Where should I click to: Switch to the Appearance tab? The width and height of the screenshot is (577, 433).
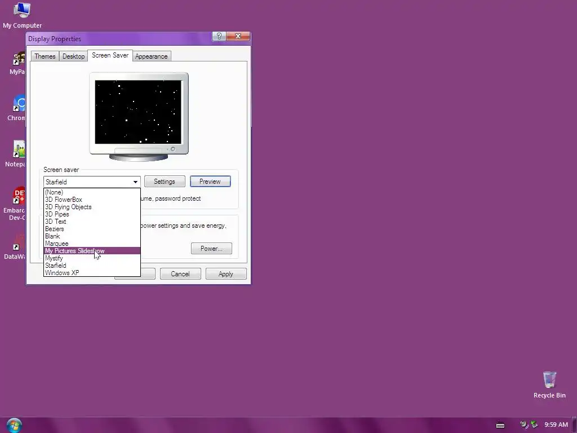[x=151, y=56]
